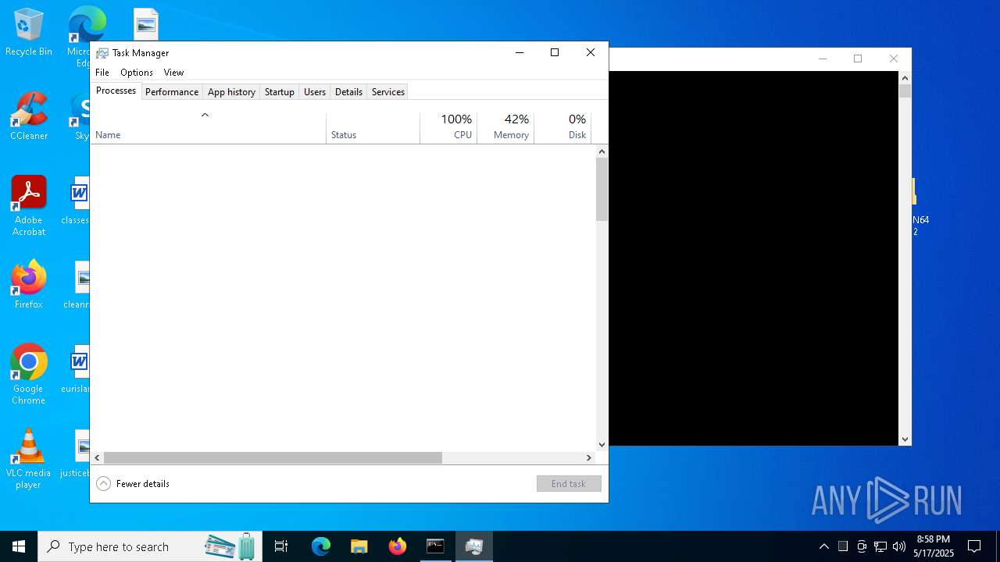Open the volume control in system tray
The image size is (1000, 562).
[x=899, y=546]
